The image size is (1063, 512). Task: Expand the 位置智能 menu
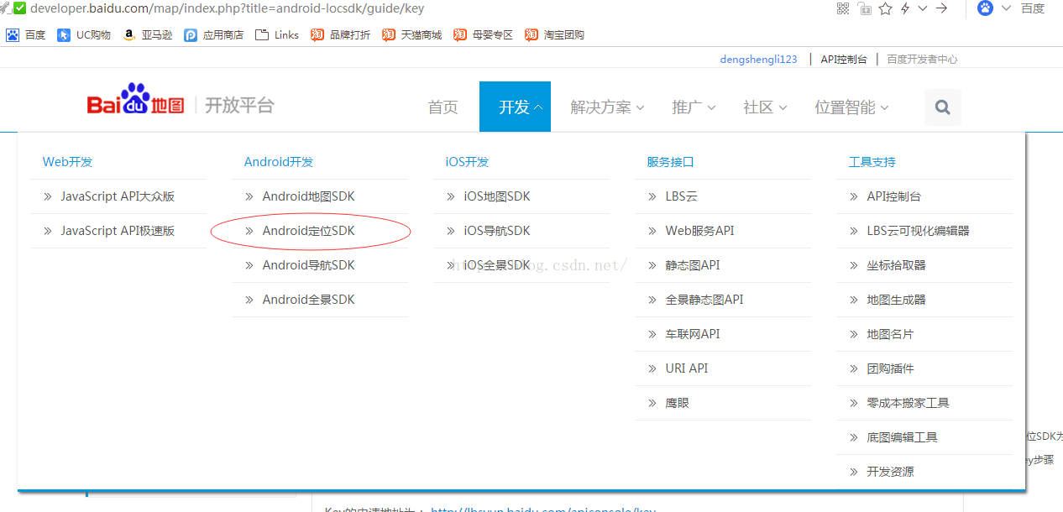851,107
